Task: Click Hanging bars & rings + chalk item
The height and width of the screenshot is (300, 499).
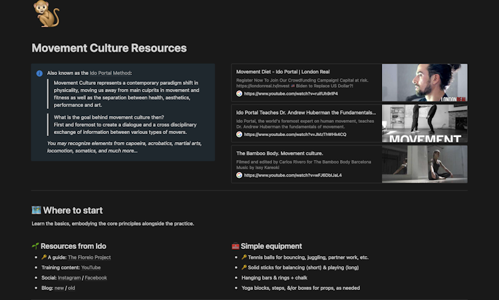Action: (274, 278)
